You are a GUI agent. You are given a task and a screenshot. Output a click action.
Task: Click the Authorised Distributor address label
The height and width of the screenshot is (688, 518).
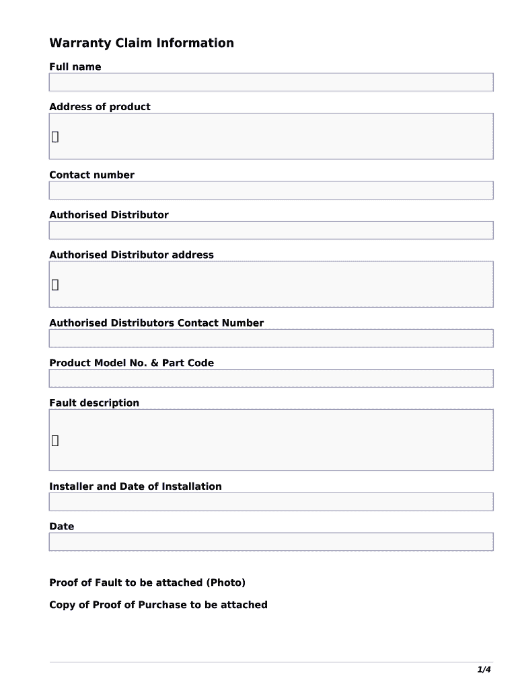(131, 255)
